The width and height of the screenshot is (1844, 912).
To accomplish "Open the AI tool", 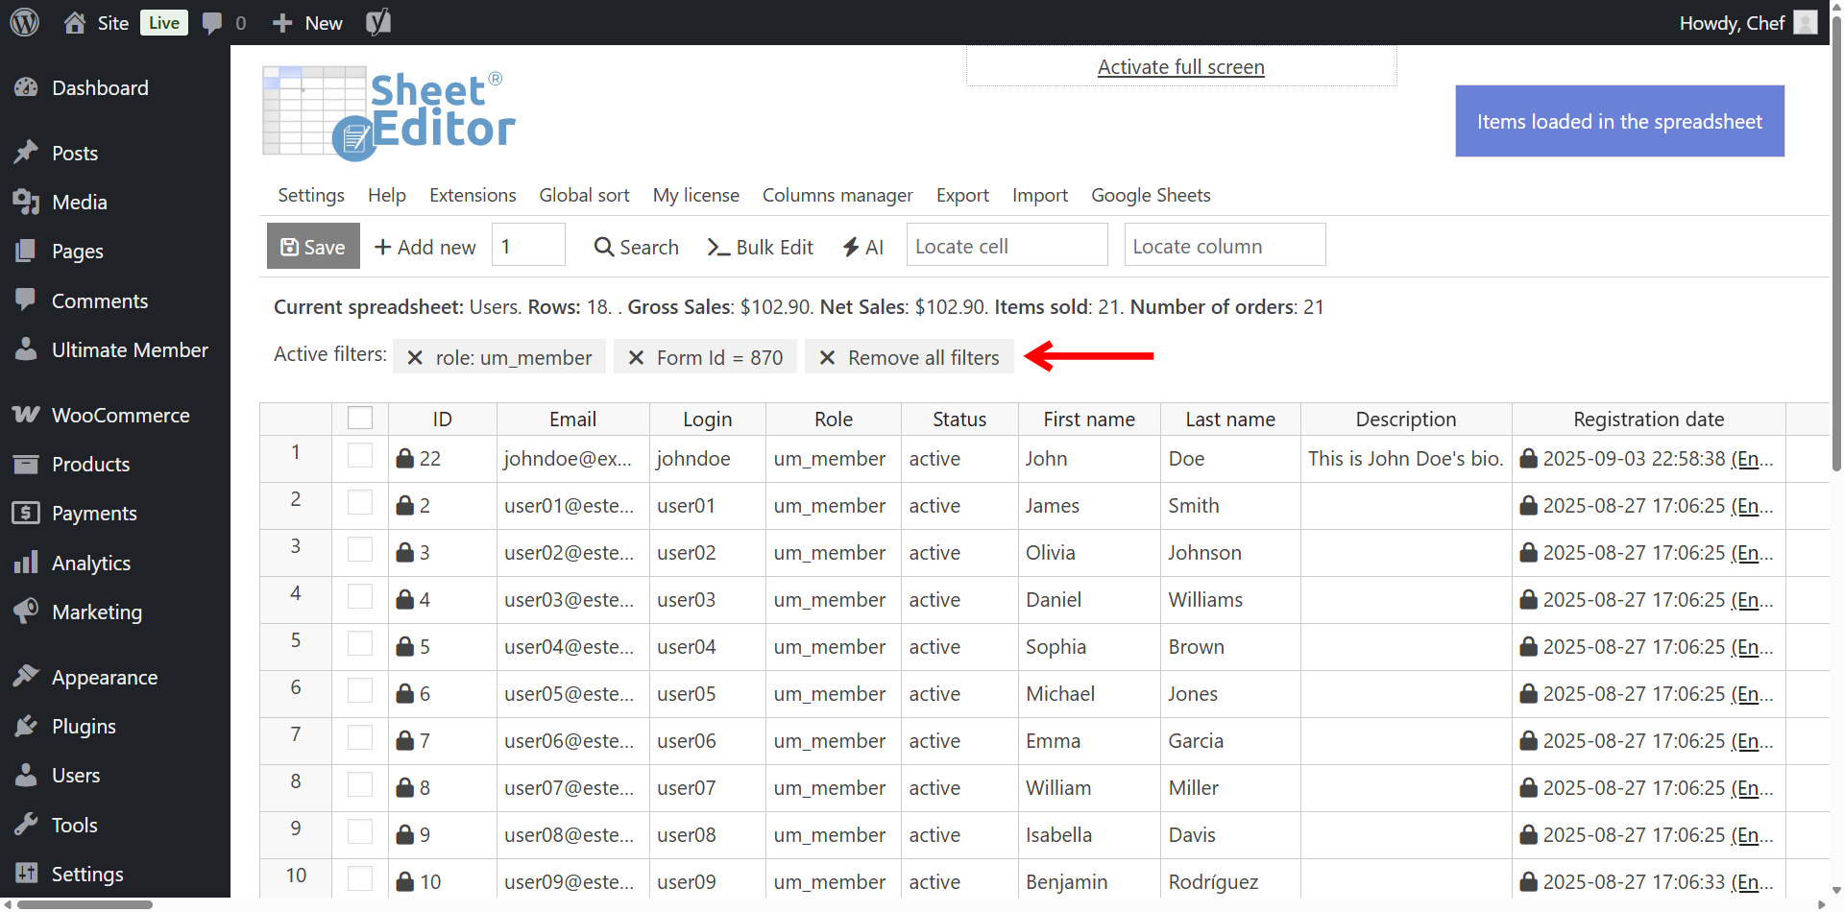I will (x=862, y=247).
